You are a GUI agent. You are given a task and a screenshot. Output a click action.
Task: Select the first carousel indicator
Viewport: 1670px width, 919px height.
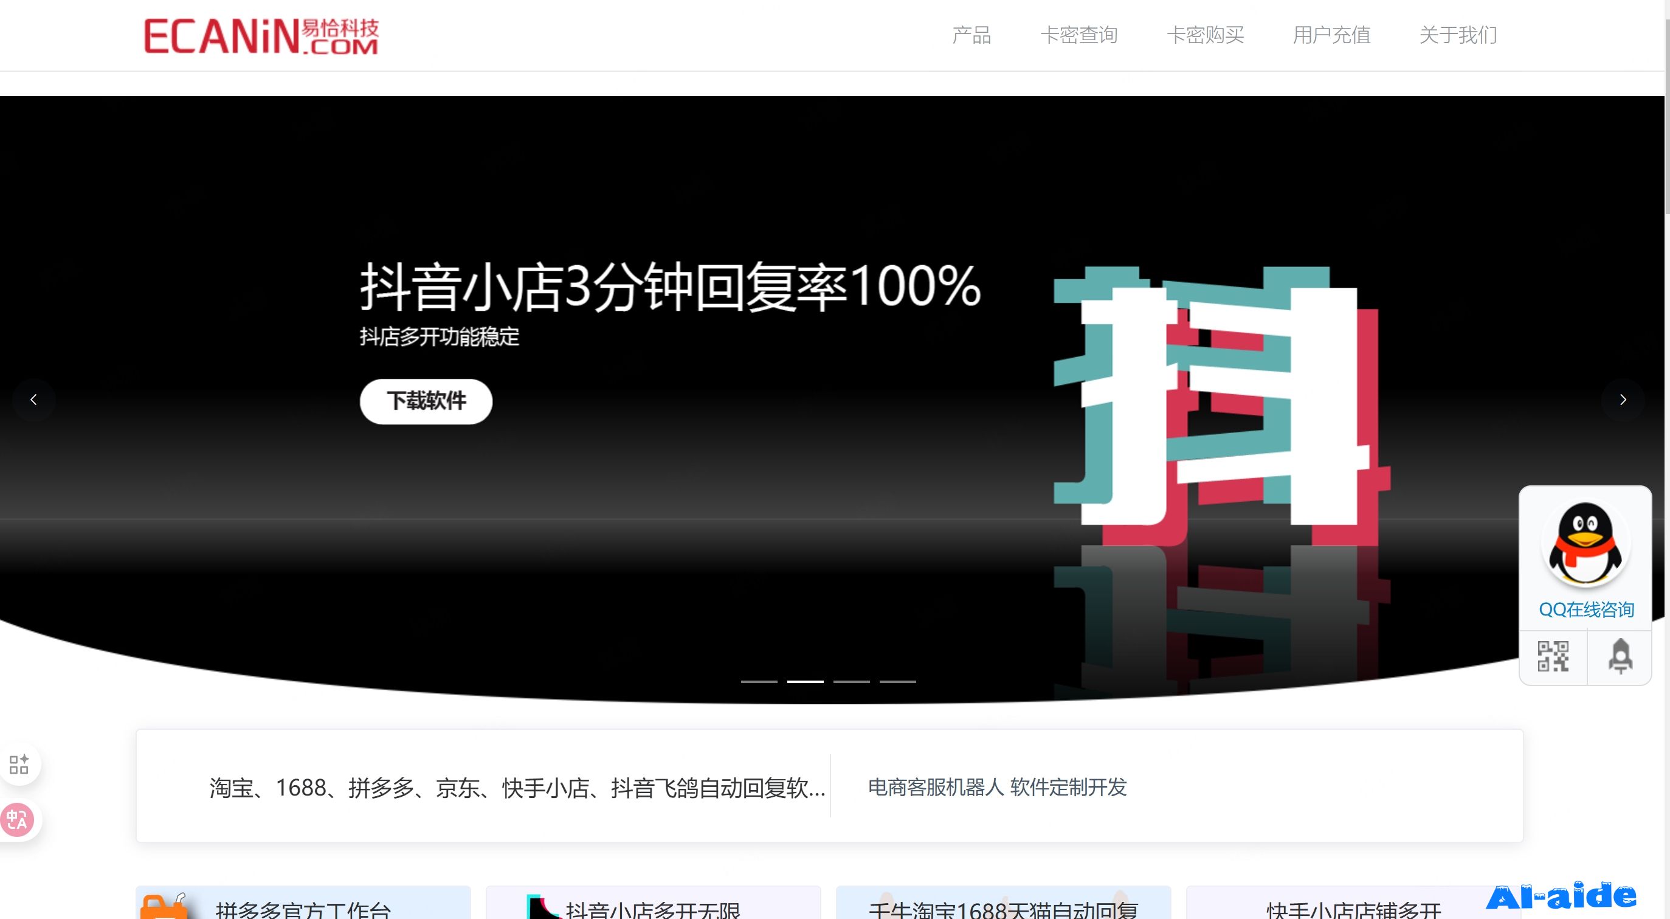pos(759,682)
